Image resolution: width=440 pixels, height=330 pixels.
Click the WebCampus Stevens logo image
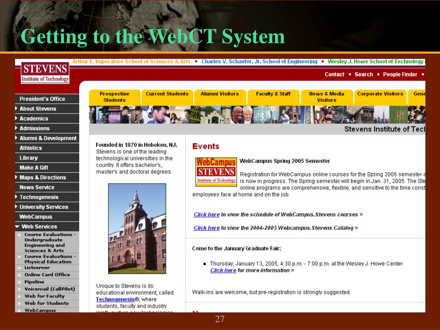216,172
